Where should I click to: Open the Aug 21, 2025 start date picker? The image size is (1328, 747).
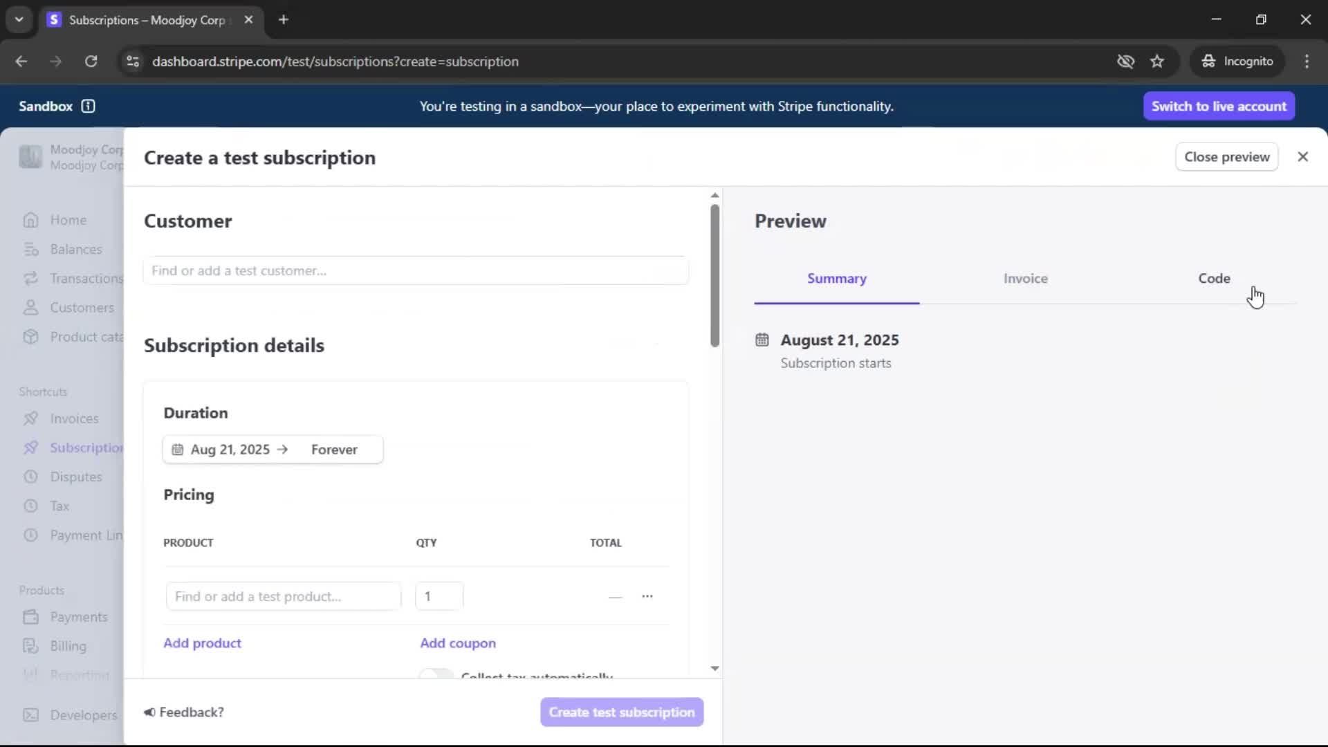click(x=229, y=450)
